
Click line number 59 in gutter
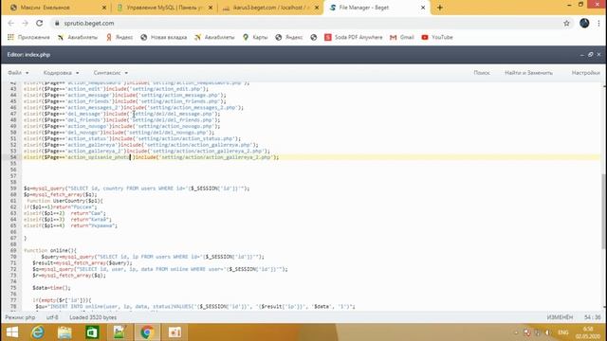pos(13,188)
